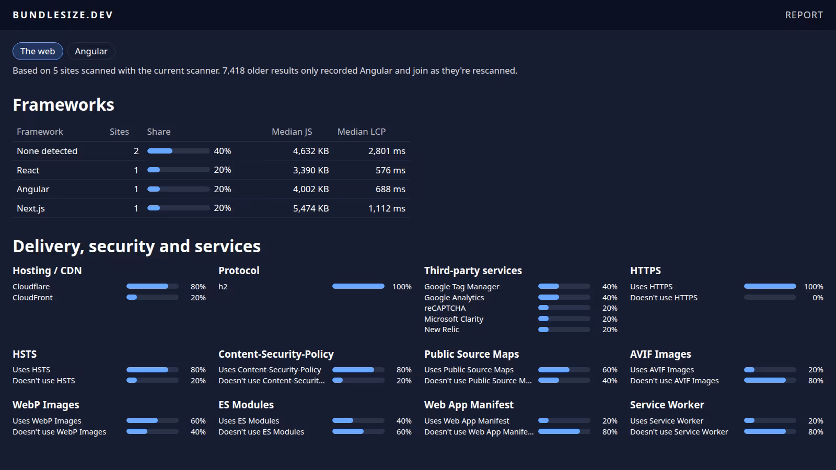Click the 4,632 KB median JS value
The width and height of the screenshot is (836, 470).
tap(311, 151)
